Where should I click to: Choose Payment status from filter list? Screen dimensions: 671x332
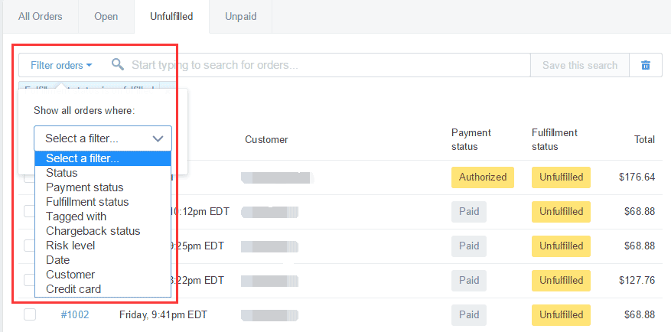[x=84, y=187]
